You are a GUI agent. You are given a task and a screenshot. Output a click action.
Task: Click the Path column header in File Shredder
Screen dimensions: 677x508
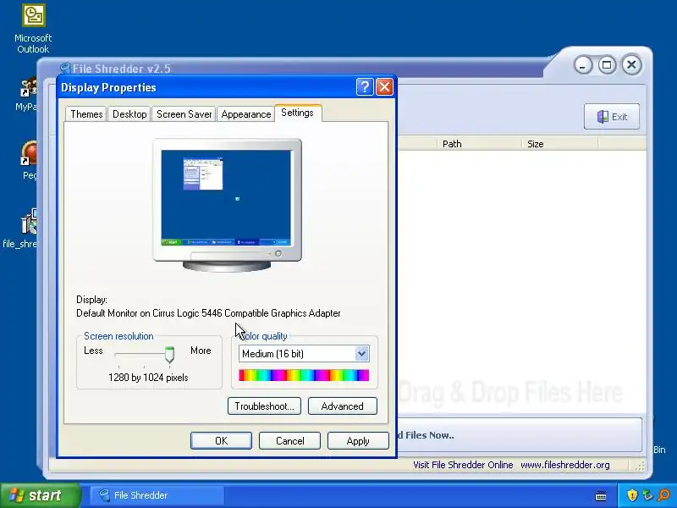[479, 144]
